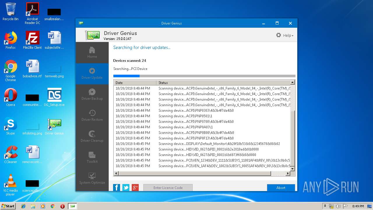Open the Driver Backup sidebar item
The width and height of the screenshot is (373, 210).
[92, 94]
